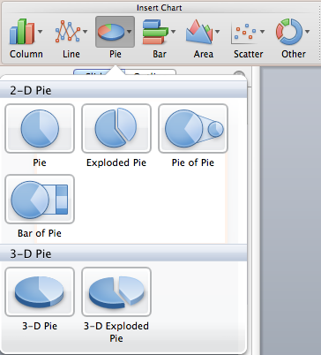Click the "Scatter" label text
The image size is (321, 355).
tap(249, 54)
